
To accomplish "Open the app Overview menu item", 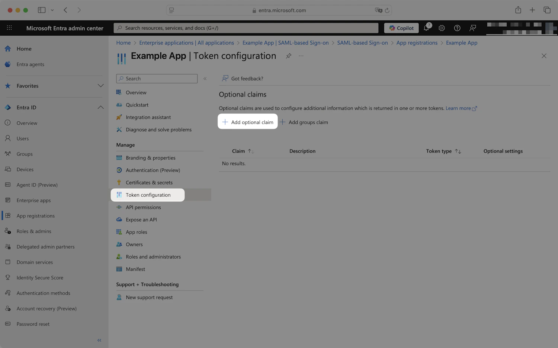I will 136,92.
